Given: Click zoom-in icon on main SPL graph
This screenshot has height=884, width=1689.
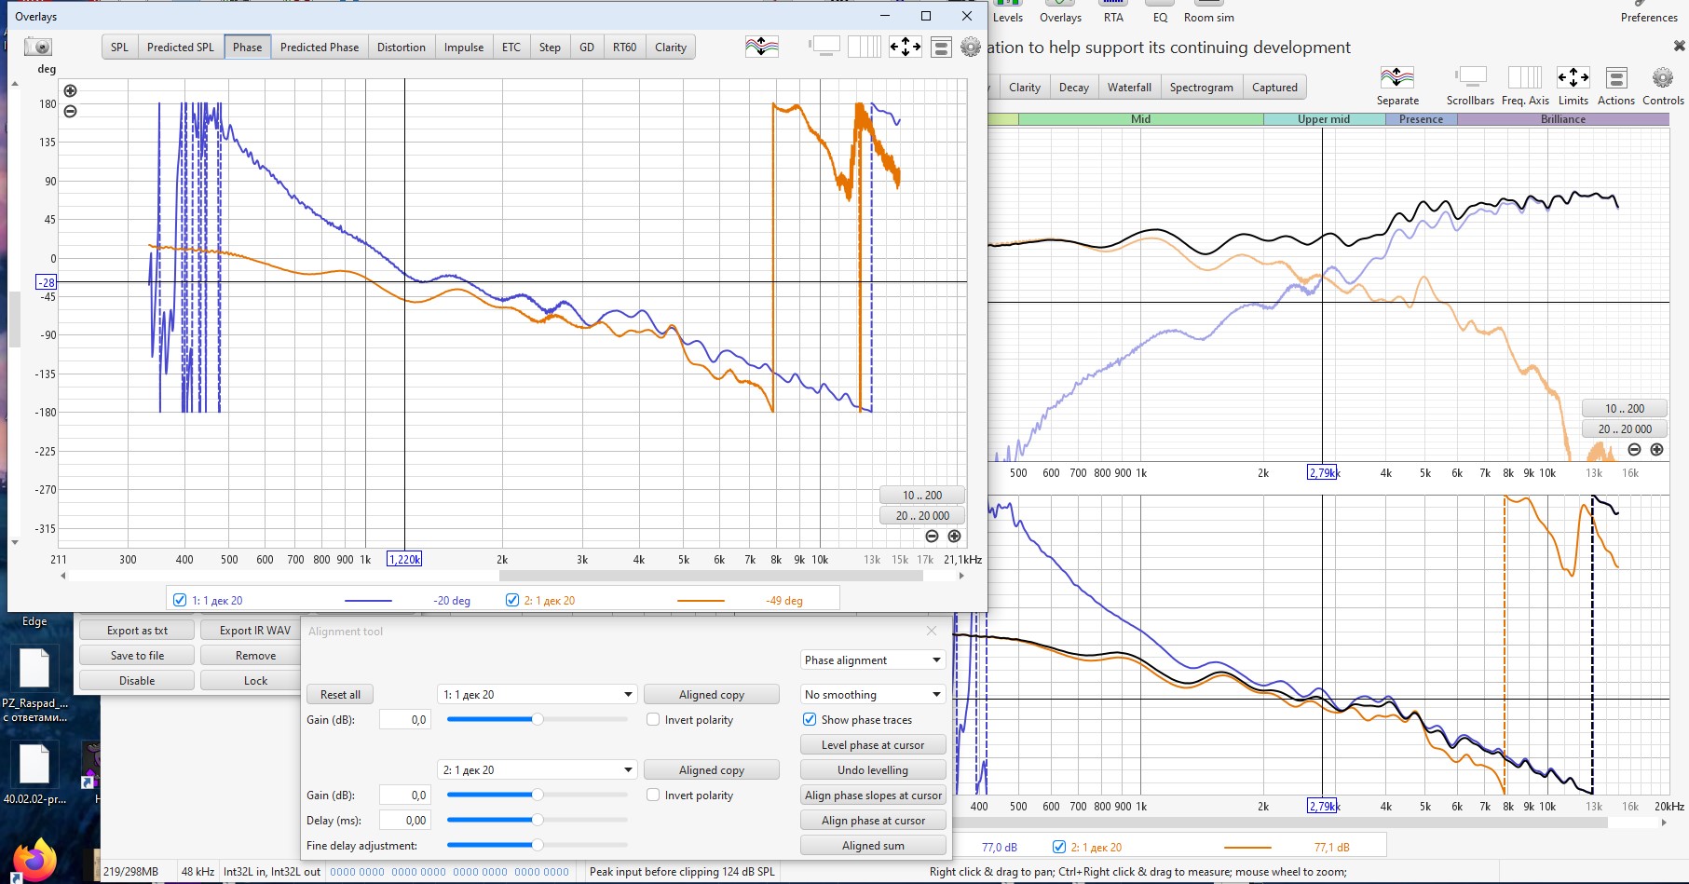Looking at the screenshot, I should point(1656,449).
